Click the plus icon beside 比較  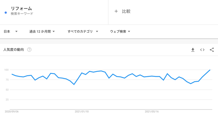pos(116,11)
